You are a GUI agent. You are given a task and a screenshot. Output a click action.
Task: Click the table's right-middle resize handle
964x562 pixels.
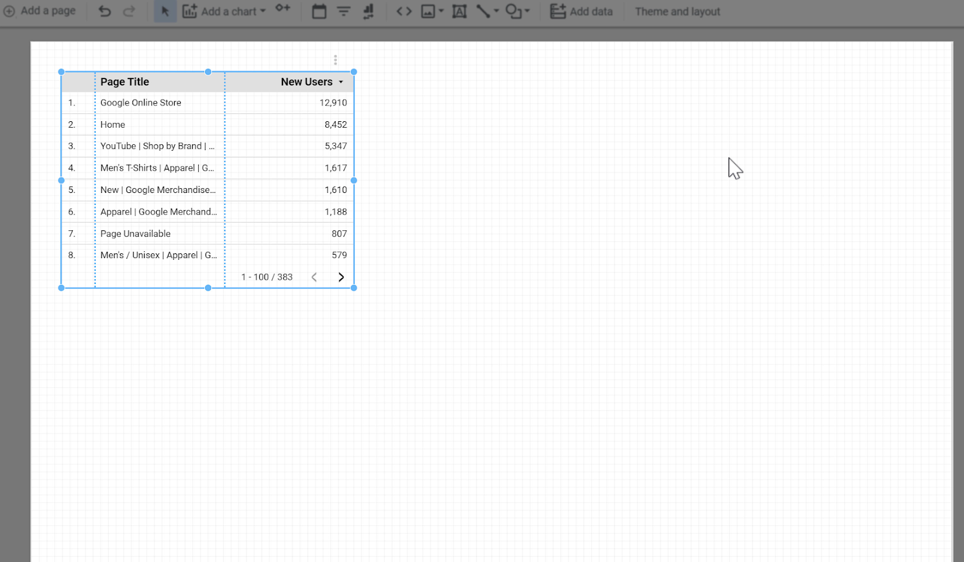(x=354, y=180)
